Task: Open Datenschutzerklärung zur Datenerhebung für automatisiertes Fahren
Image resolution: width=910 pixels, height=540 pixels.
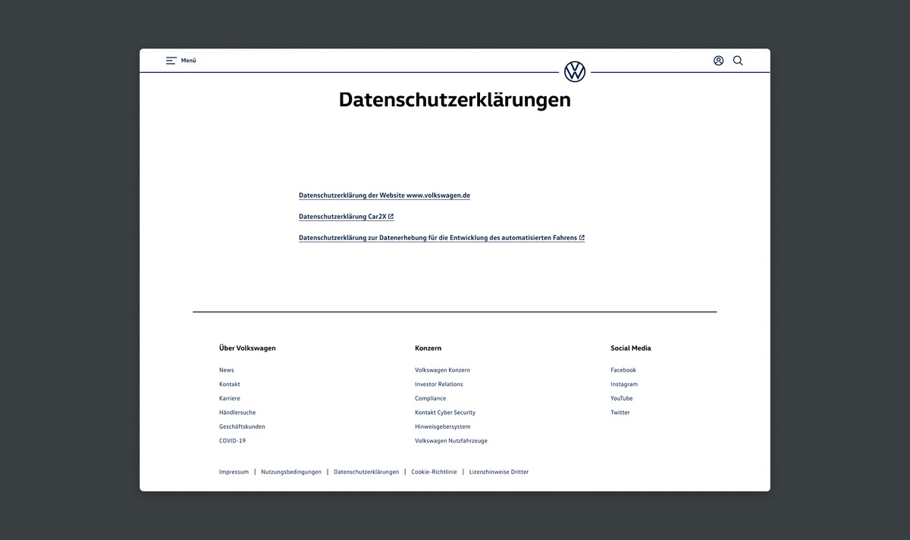Action: click(436, 237)
